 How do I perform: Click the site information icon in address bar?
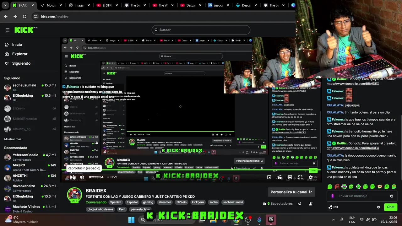click(35, 17)
